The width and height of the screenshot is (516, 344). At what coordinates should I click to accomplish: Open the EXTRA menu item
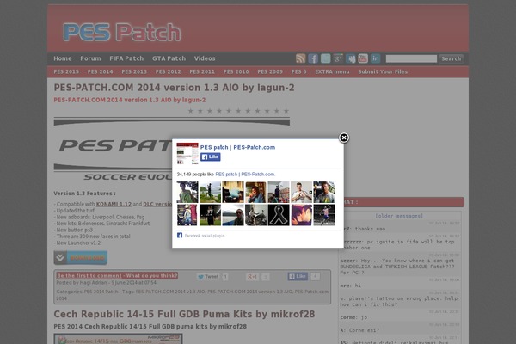coord(332,71)
